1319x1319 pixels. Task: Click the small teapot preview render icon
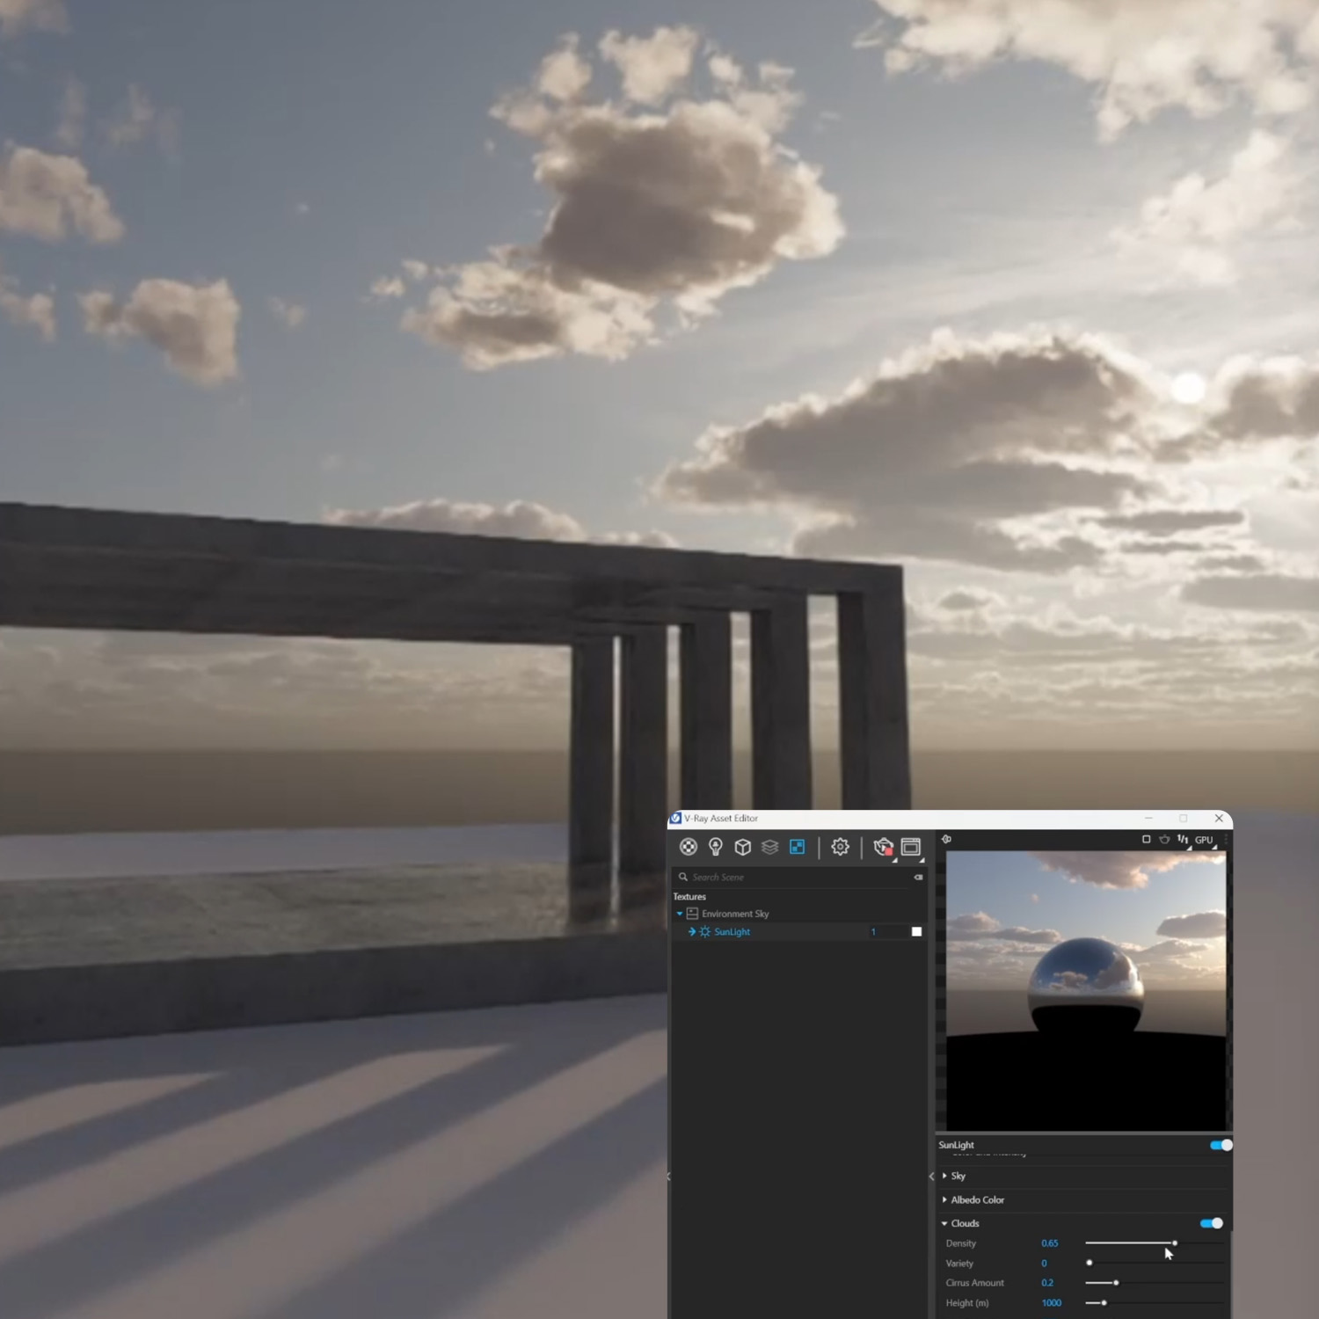1164,840
